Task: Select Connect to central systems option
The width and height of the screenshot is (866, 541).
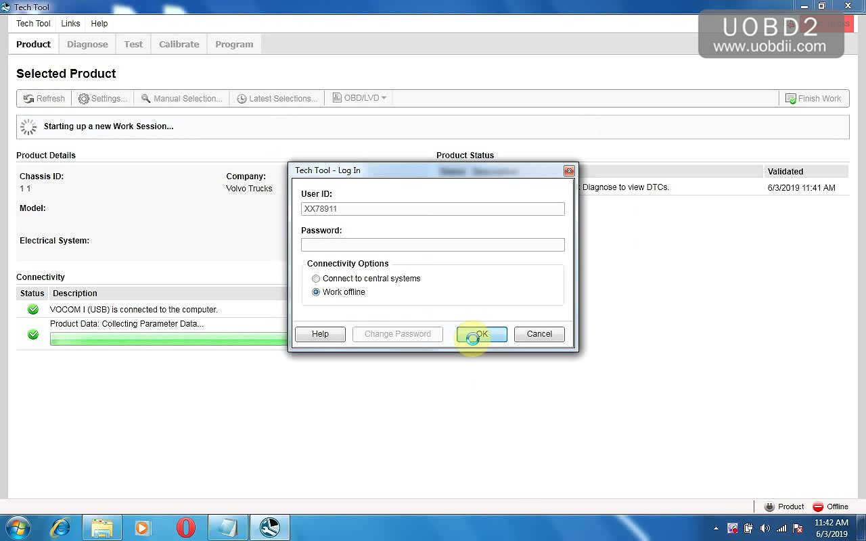Action: (x=366, y=278)
